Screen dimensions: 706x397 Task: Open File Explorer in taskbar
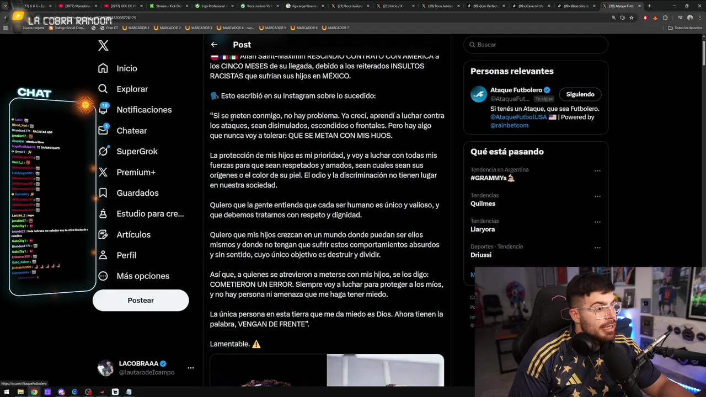pos(20,392)
